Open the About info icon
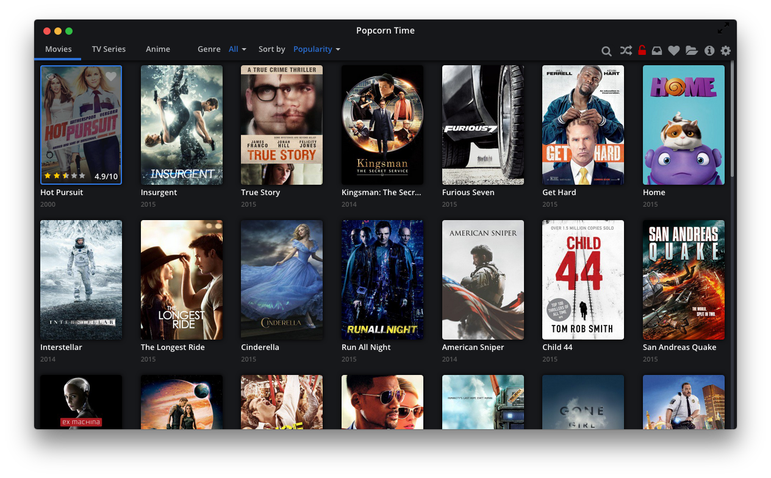The width and height of the screenshot is (771, 478). (x=709, y=51)
